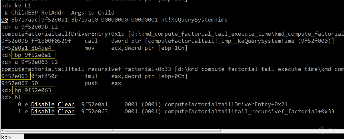Screen dimensions: 344x139
Task: Click the highlighted 'bp 9f52e0a1' command
Action: coord(33,55)
